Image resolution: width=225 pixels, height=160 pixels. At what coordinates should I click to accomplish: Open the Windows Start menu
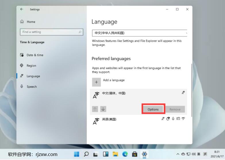click(x=76, y=154)
